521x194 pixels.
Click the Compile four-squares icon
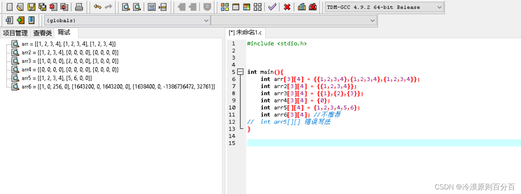coord(225,7)
